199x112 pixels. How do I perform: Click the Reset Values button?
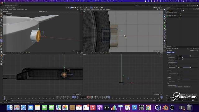[187, 87]
